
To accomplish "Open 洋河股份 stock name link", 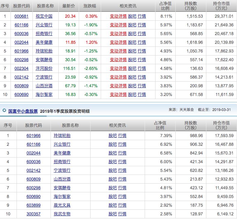I will click(44, 68).
